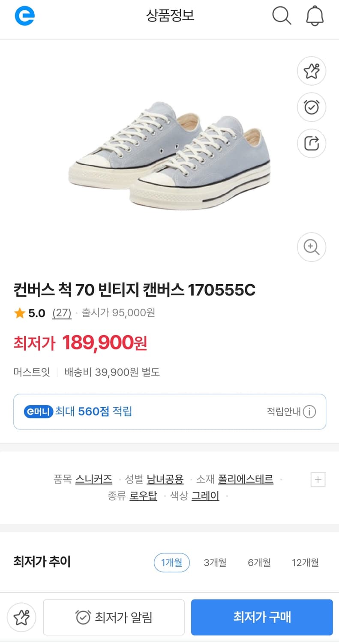Viewport: 339px width, 643px height.
Task: Tap the e logo home icon
Action: tap(24, 16)
